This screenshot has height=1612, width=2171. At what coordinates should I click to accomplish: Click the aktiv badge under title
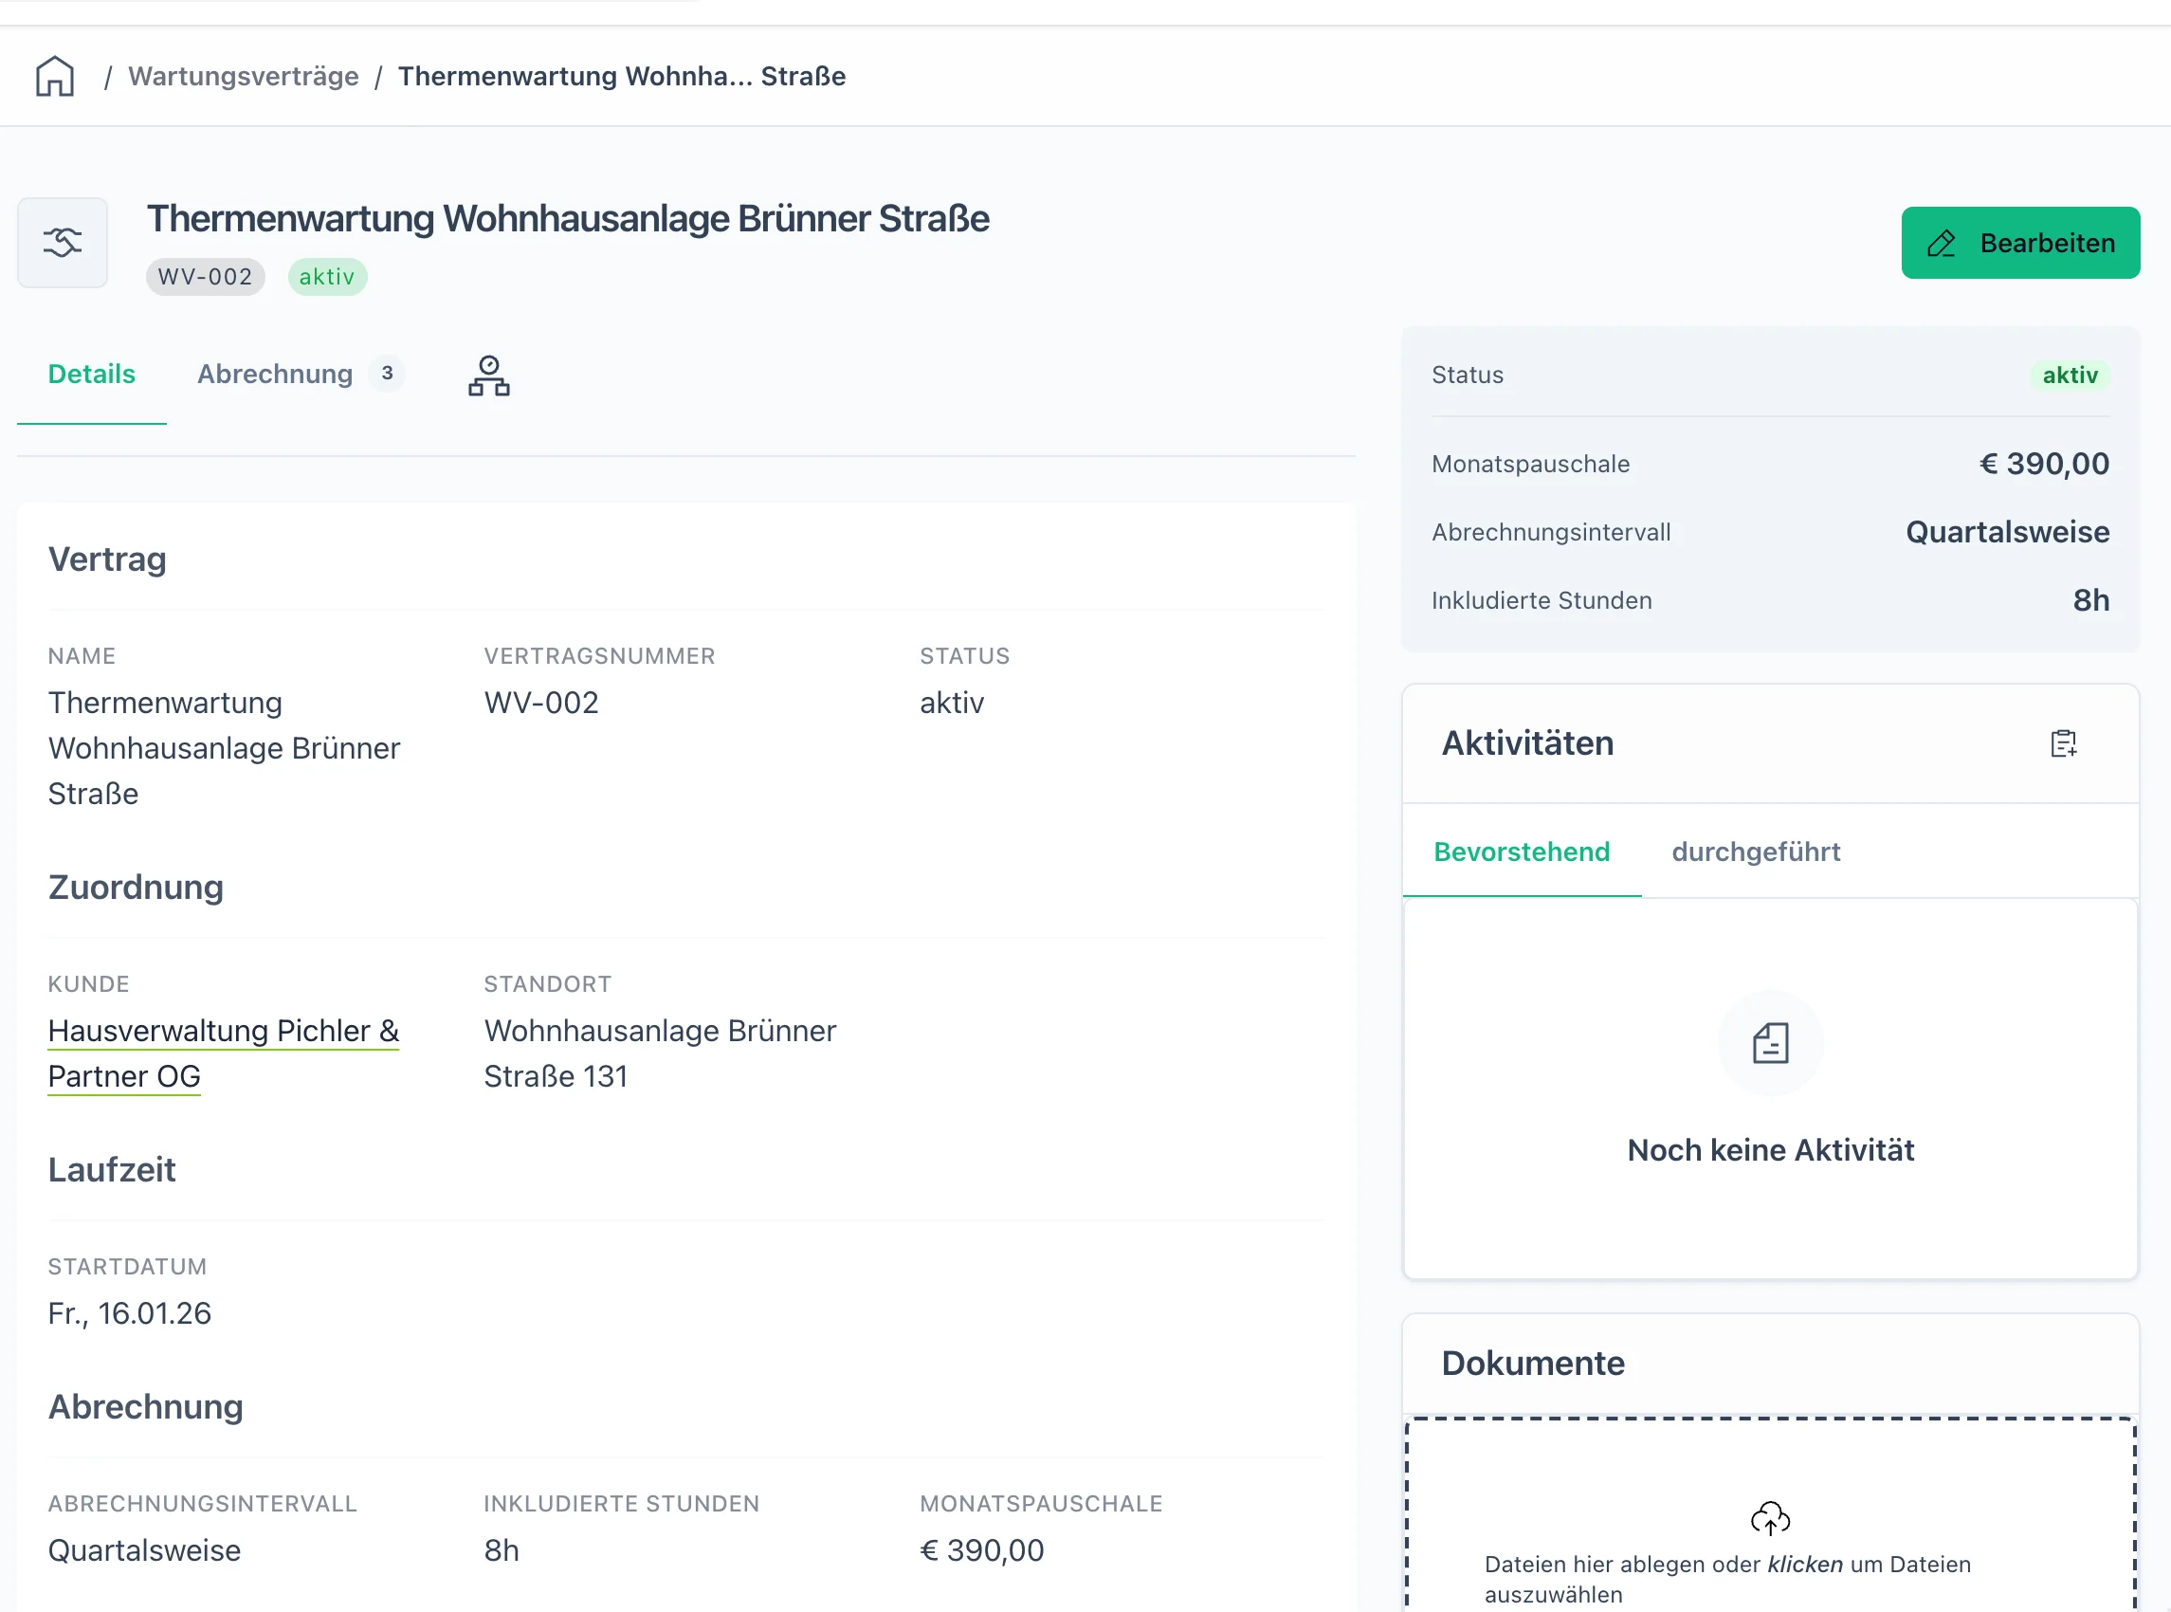pos(327,277)
